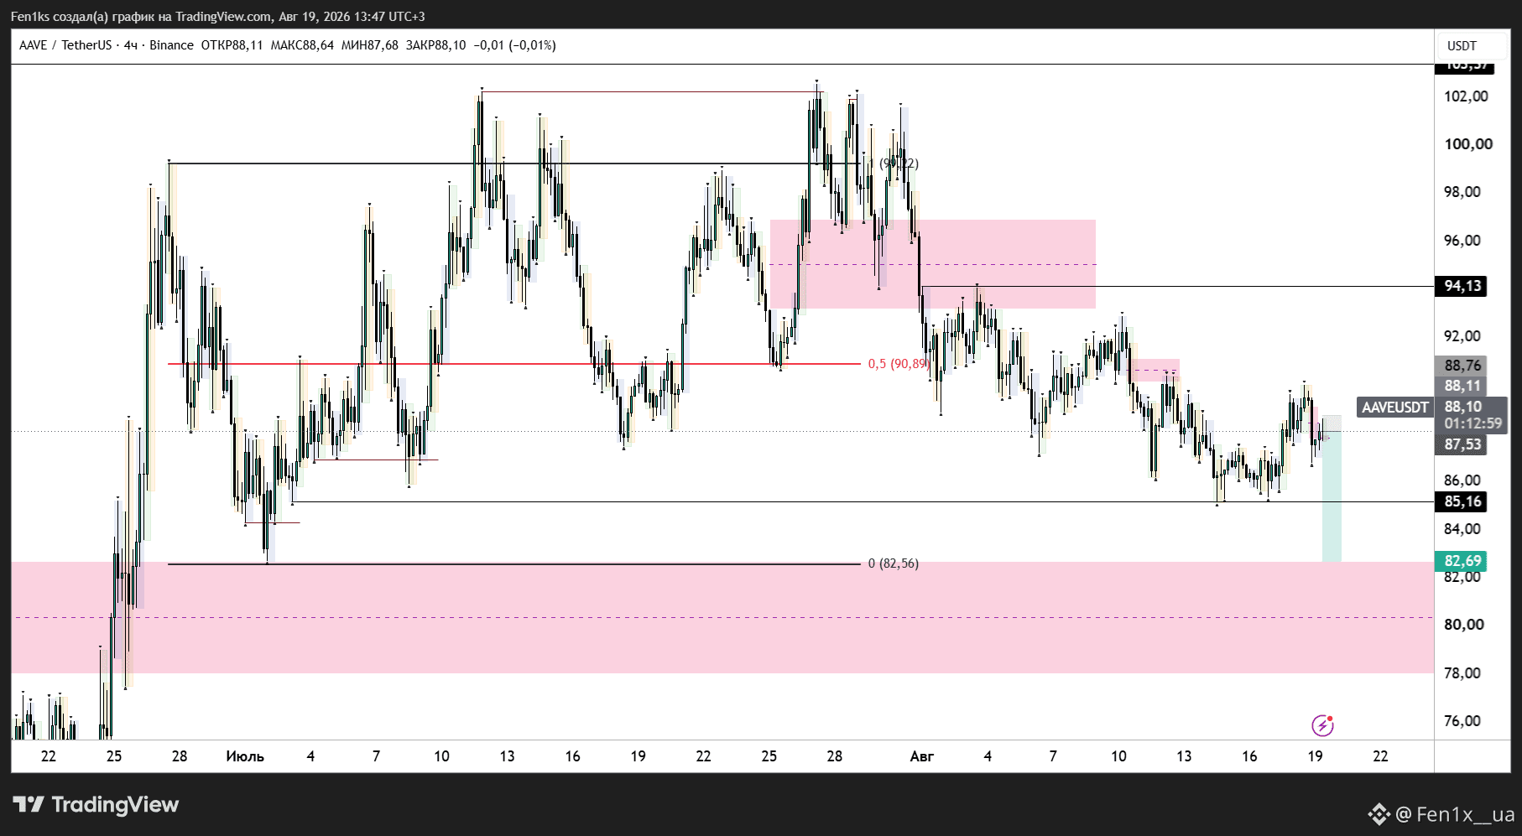Select the USDT currency label
Screen dimensions: 1522x836
point(1462,46)
